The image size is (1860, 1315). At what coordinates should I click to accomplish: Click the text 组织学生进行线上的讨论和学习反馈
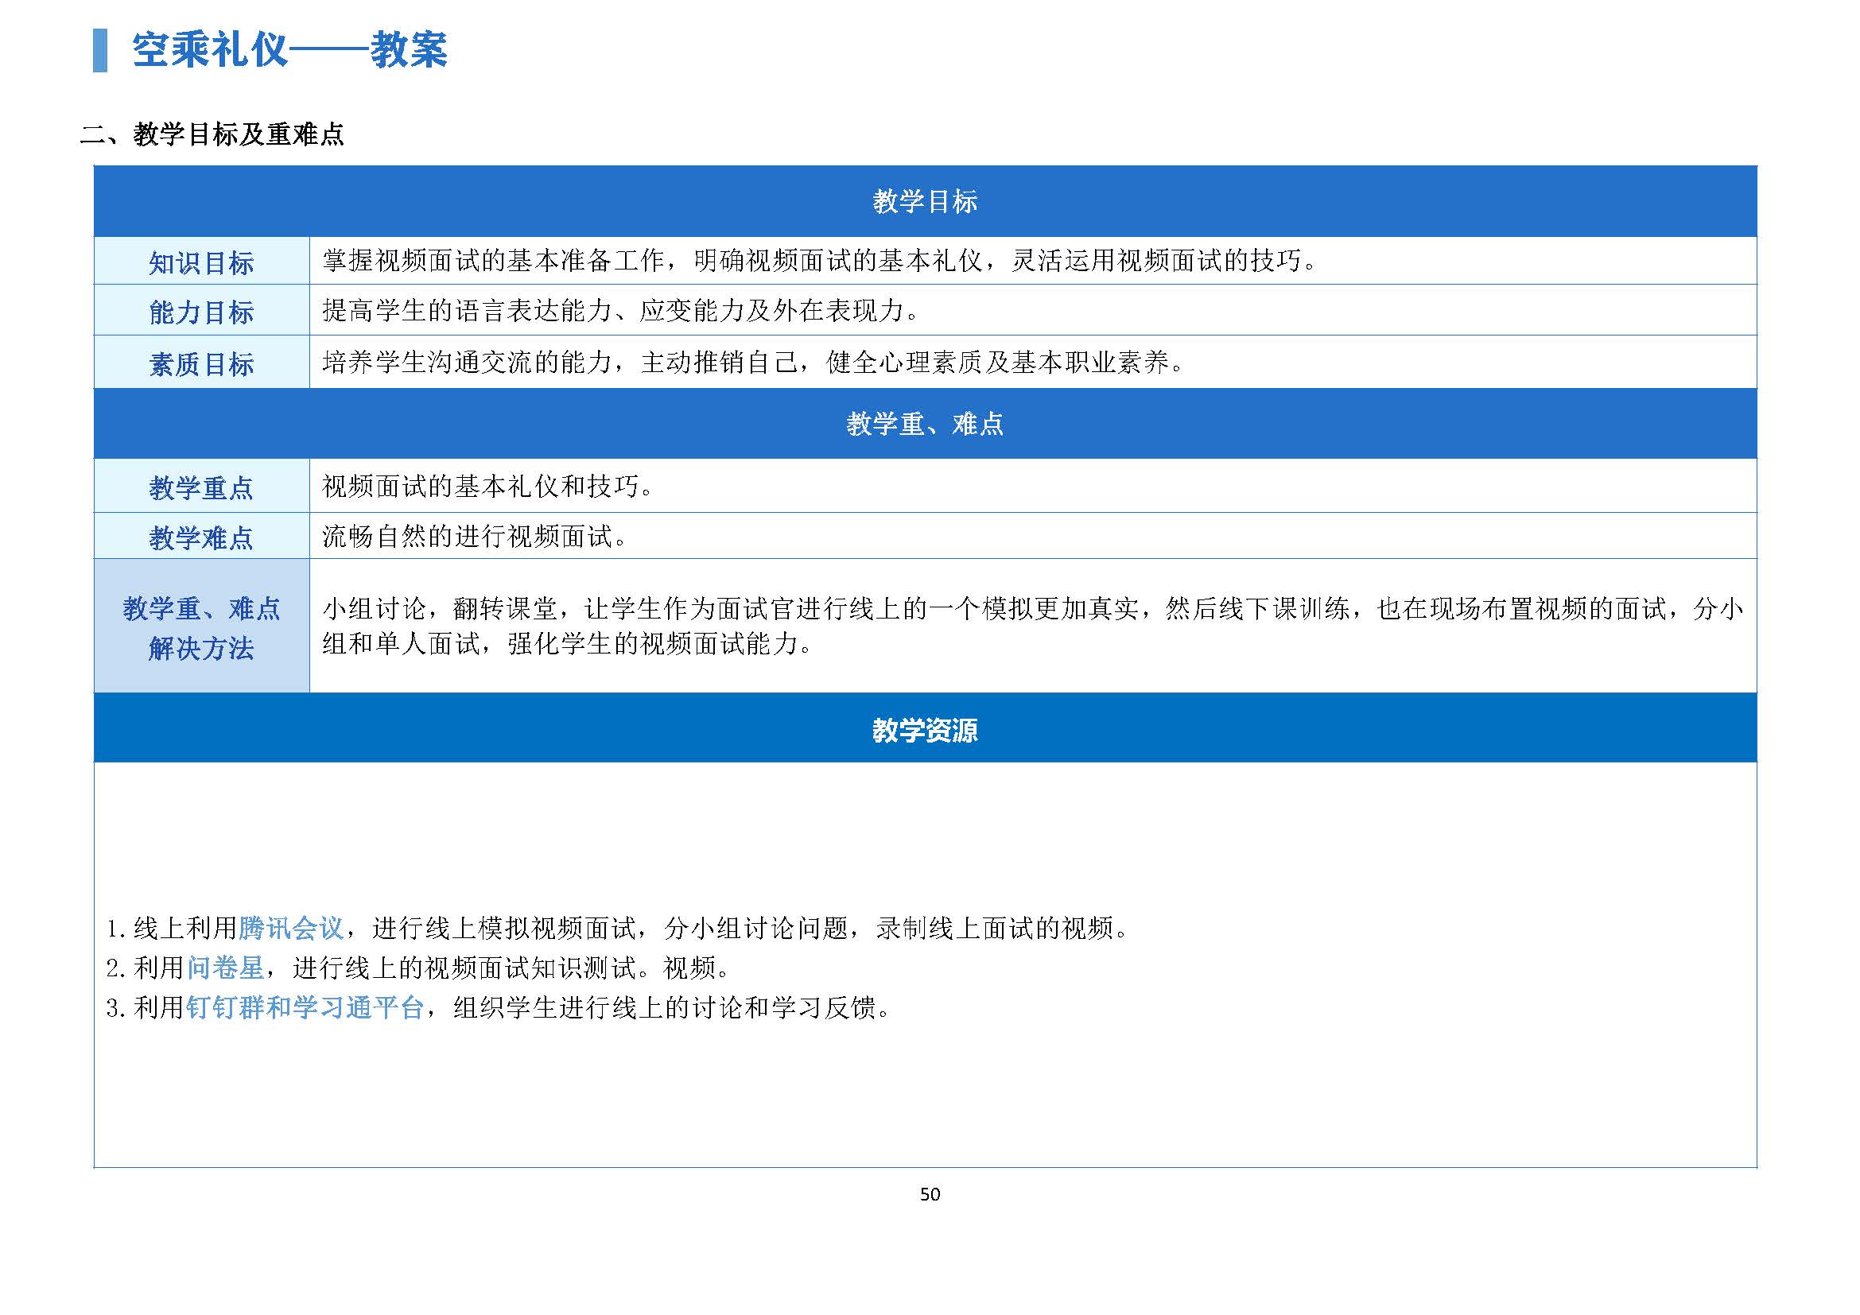665,1007
